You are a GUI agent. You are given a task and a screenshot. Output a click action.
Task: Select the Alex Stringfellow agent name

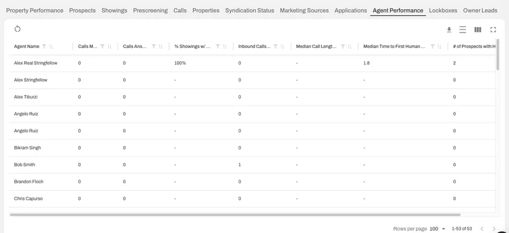(x=31, y=80)
